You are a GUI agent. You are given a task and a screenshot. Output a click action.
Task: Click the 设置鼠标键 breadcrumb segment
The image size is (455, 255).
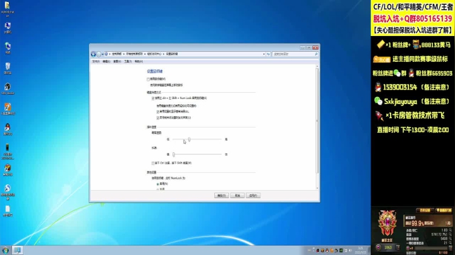(172, 54)
